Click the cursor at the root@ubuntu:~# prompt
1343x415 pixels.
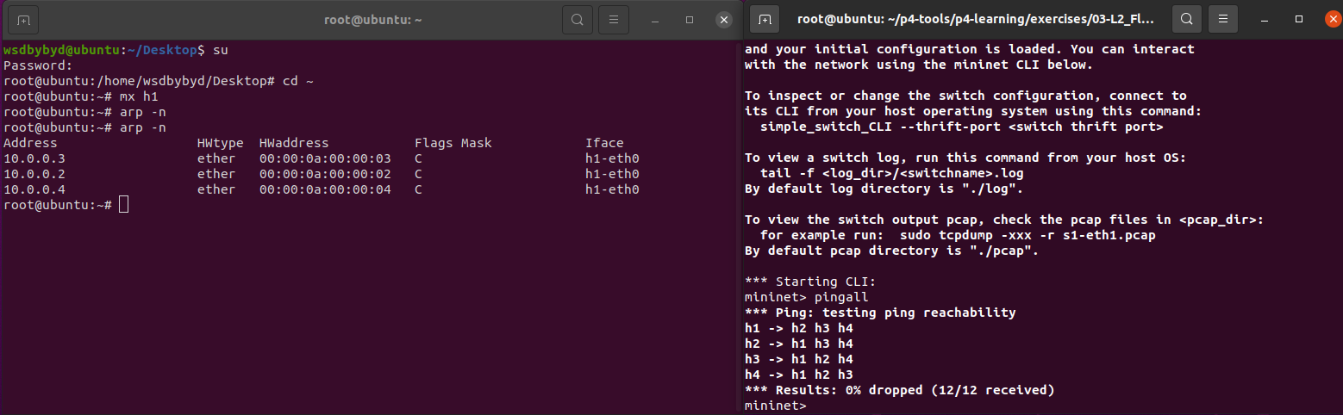pos(124,205)
